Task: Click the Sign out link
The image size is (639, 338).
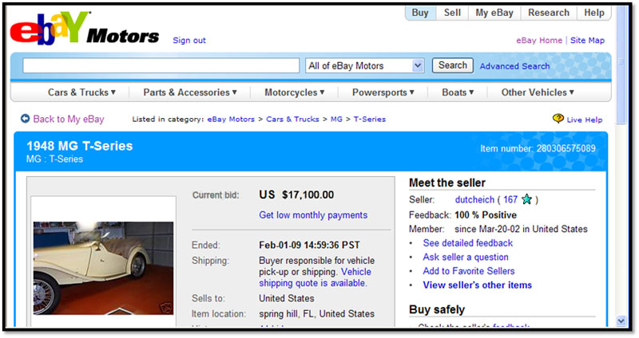Action: coord(189,41)
